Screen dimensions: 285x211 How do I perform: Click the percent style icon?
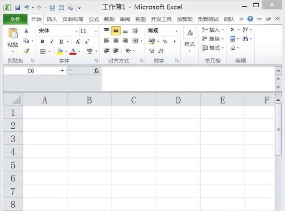(165, 41)
